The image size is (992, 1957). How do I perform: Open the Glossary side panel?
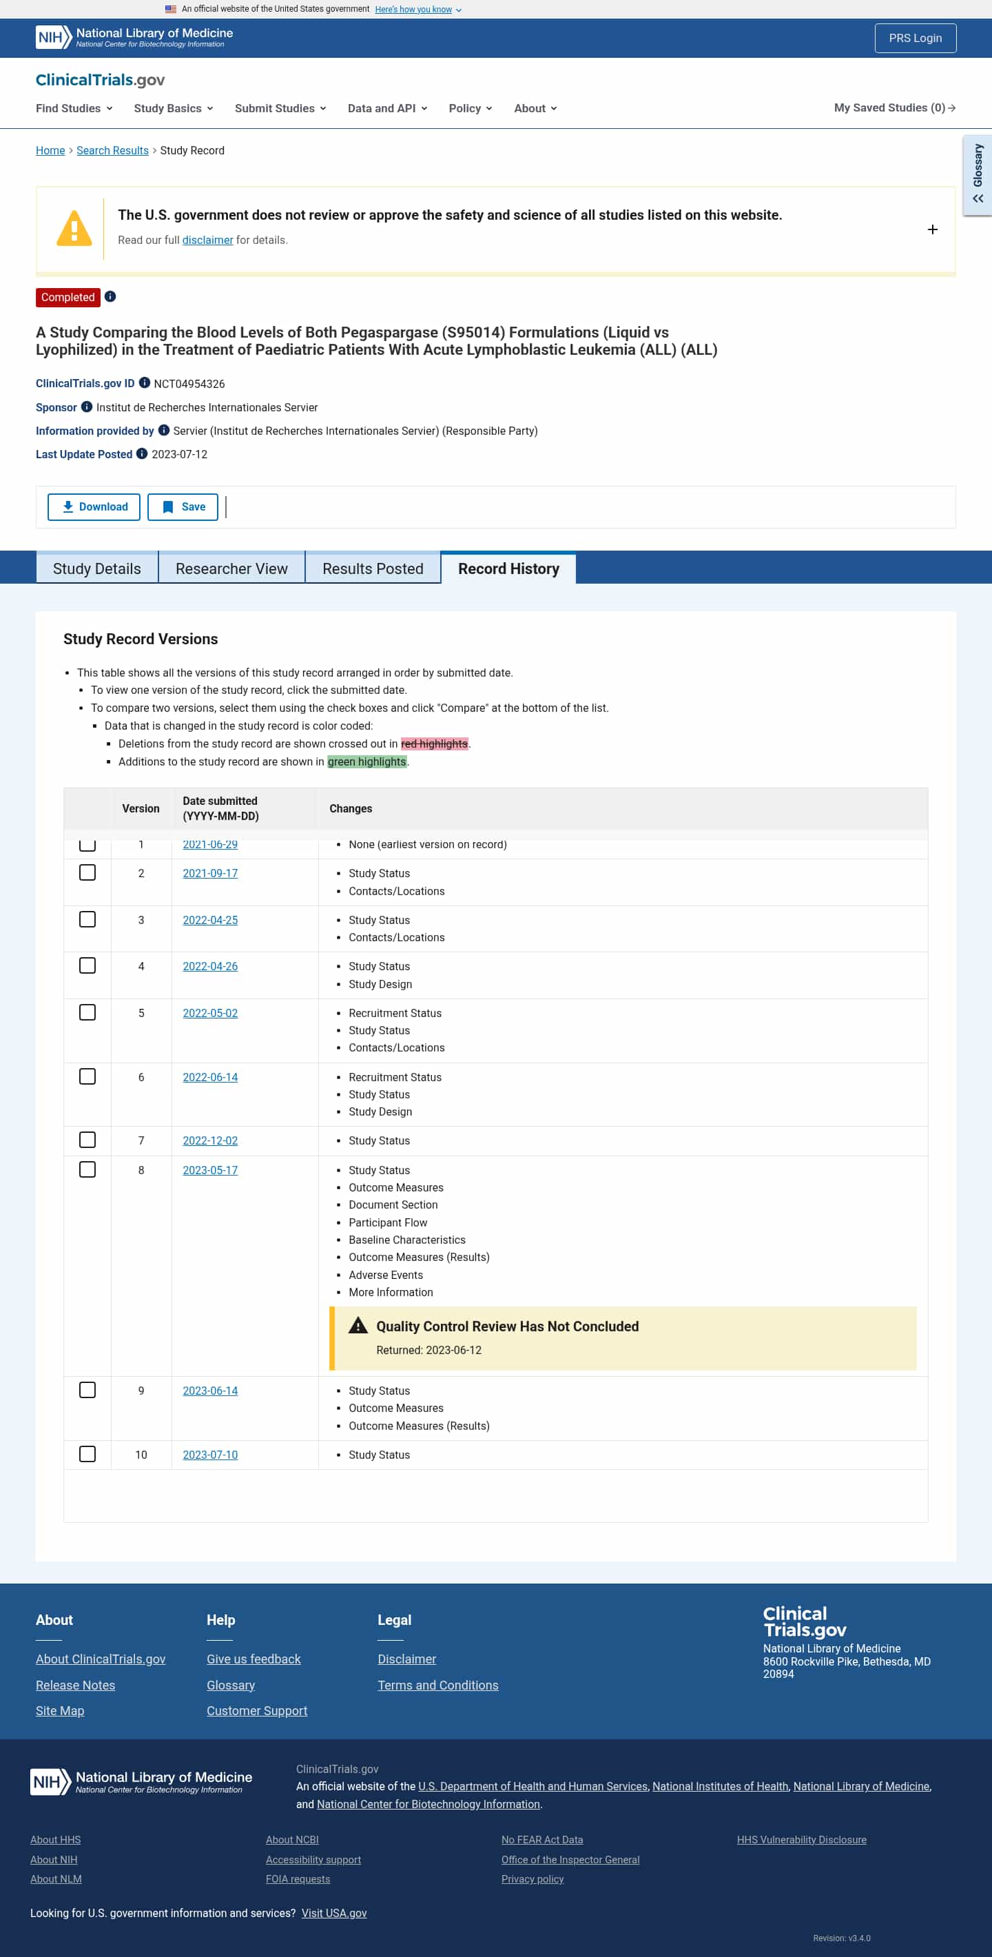[977, 176]
